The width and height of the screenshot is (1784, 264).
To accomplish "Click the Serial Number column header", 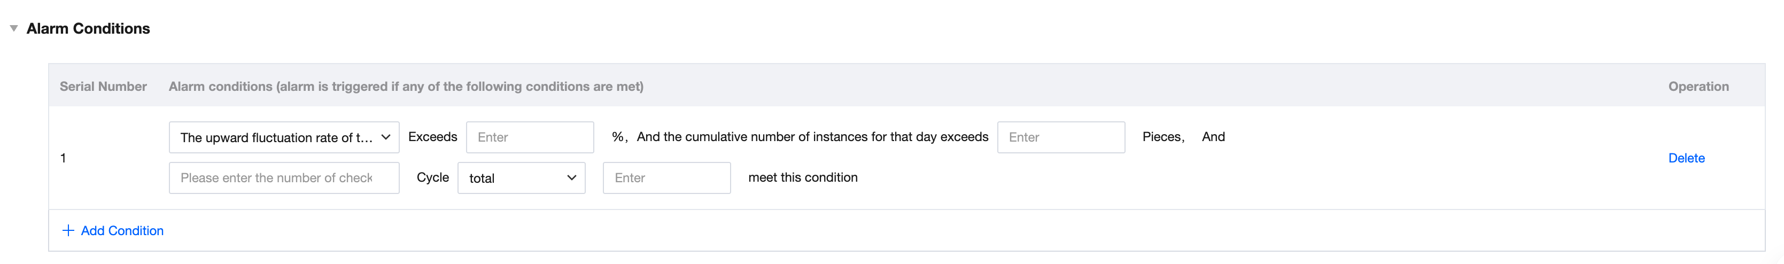I will [103, 87].
